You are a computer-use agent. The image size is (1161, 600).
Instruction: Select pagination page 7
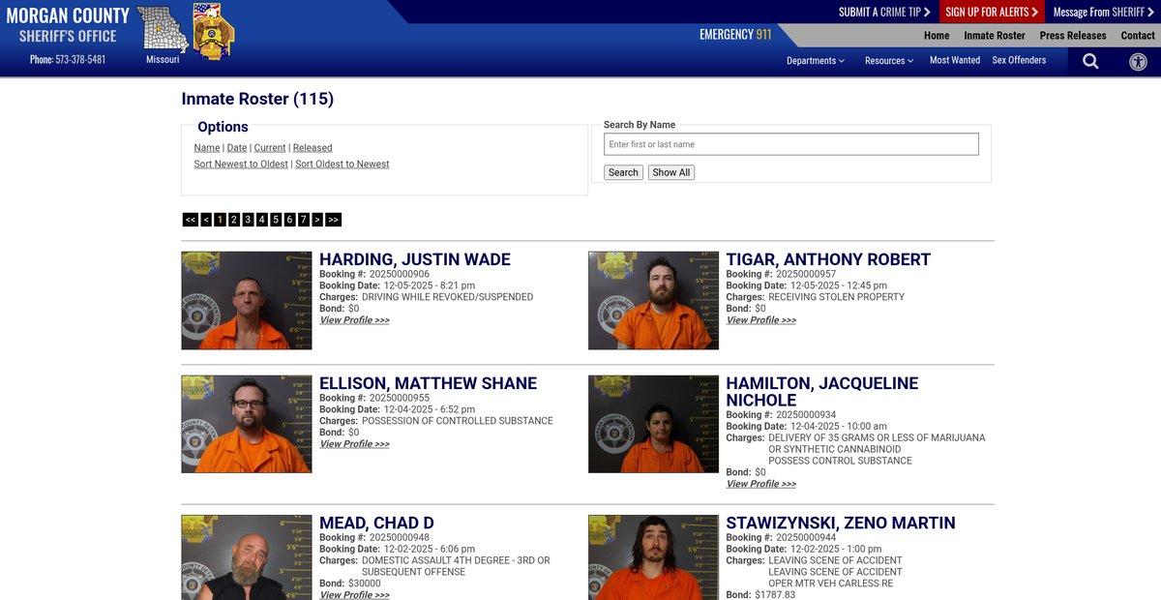(x=304, y=220)
